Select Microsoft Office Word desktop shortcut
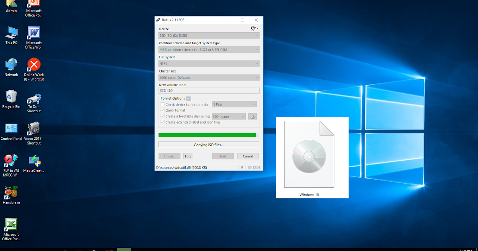 point(34,37)
